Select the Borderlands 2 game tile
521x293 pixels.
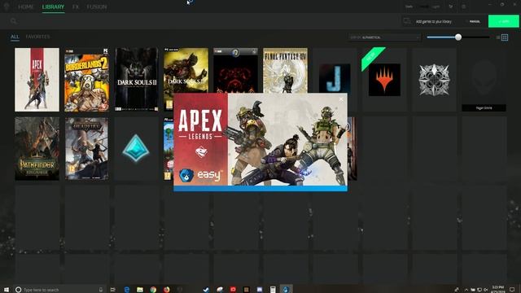click(x=87, y=80)
